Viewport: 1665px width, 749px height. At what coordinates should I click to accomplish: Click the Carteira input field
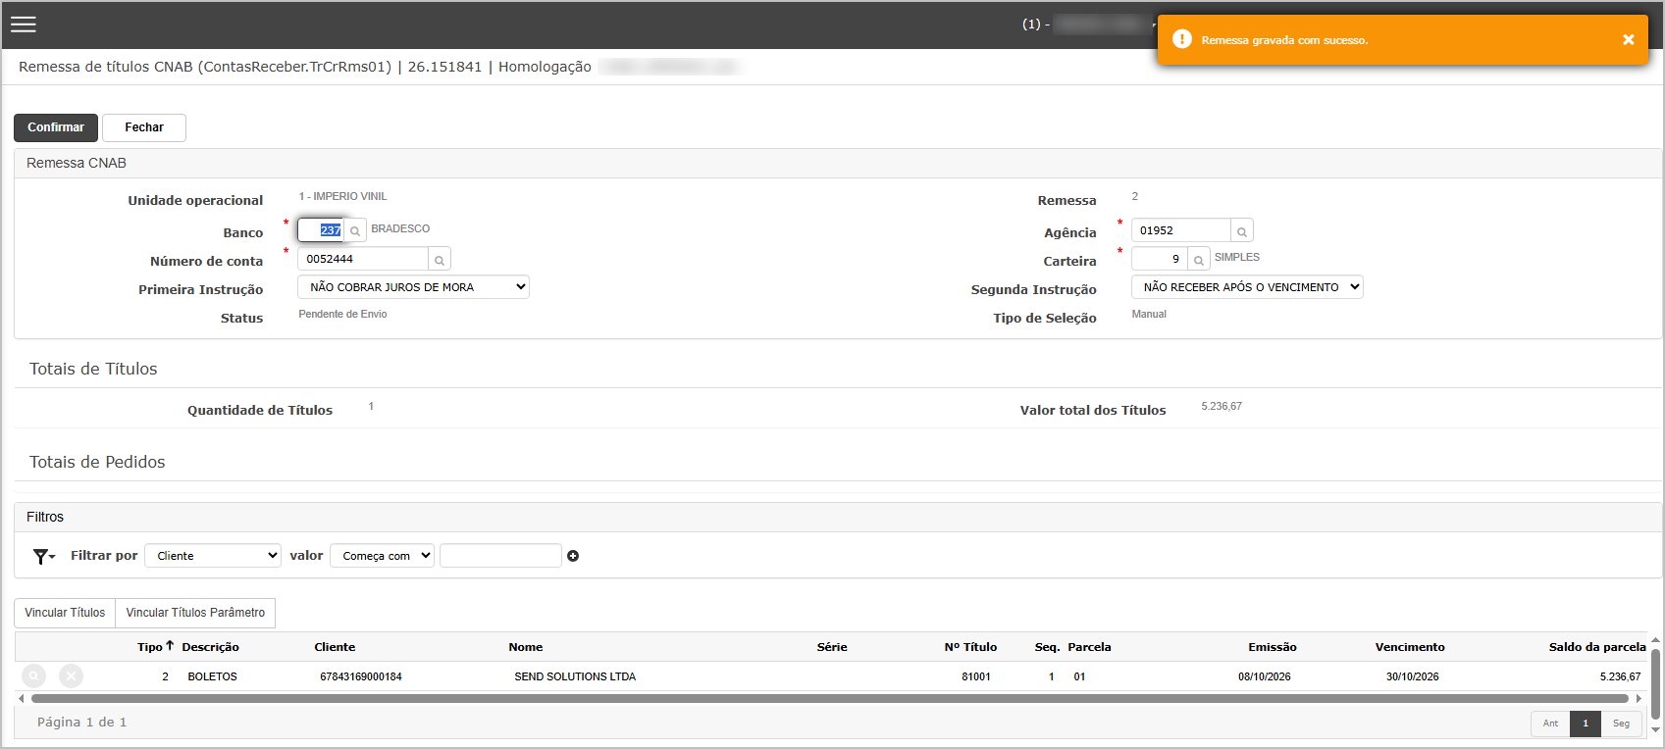(1160, 260)
